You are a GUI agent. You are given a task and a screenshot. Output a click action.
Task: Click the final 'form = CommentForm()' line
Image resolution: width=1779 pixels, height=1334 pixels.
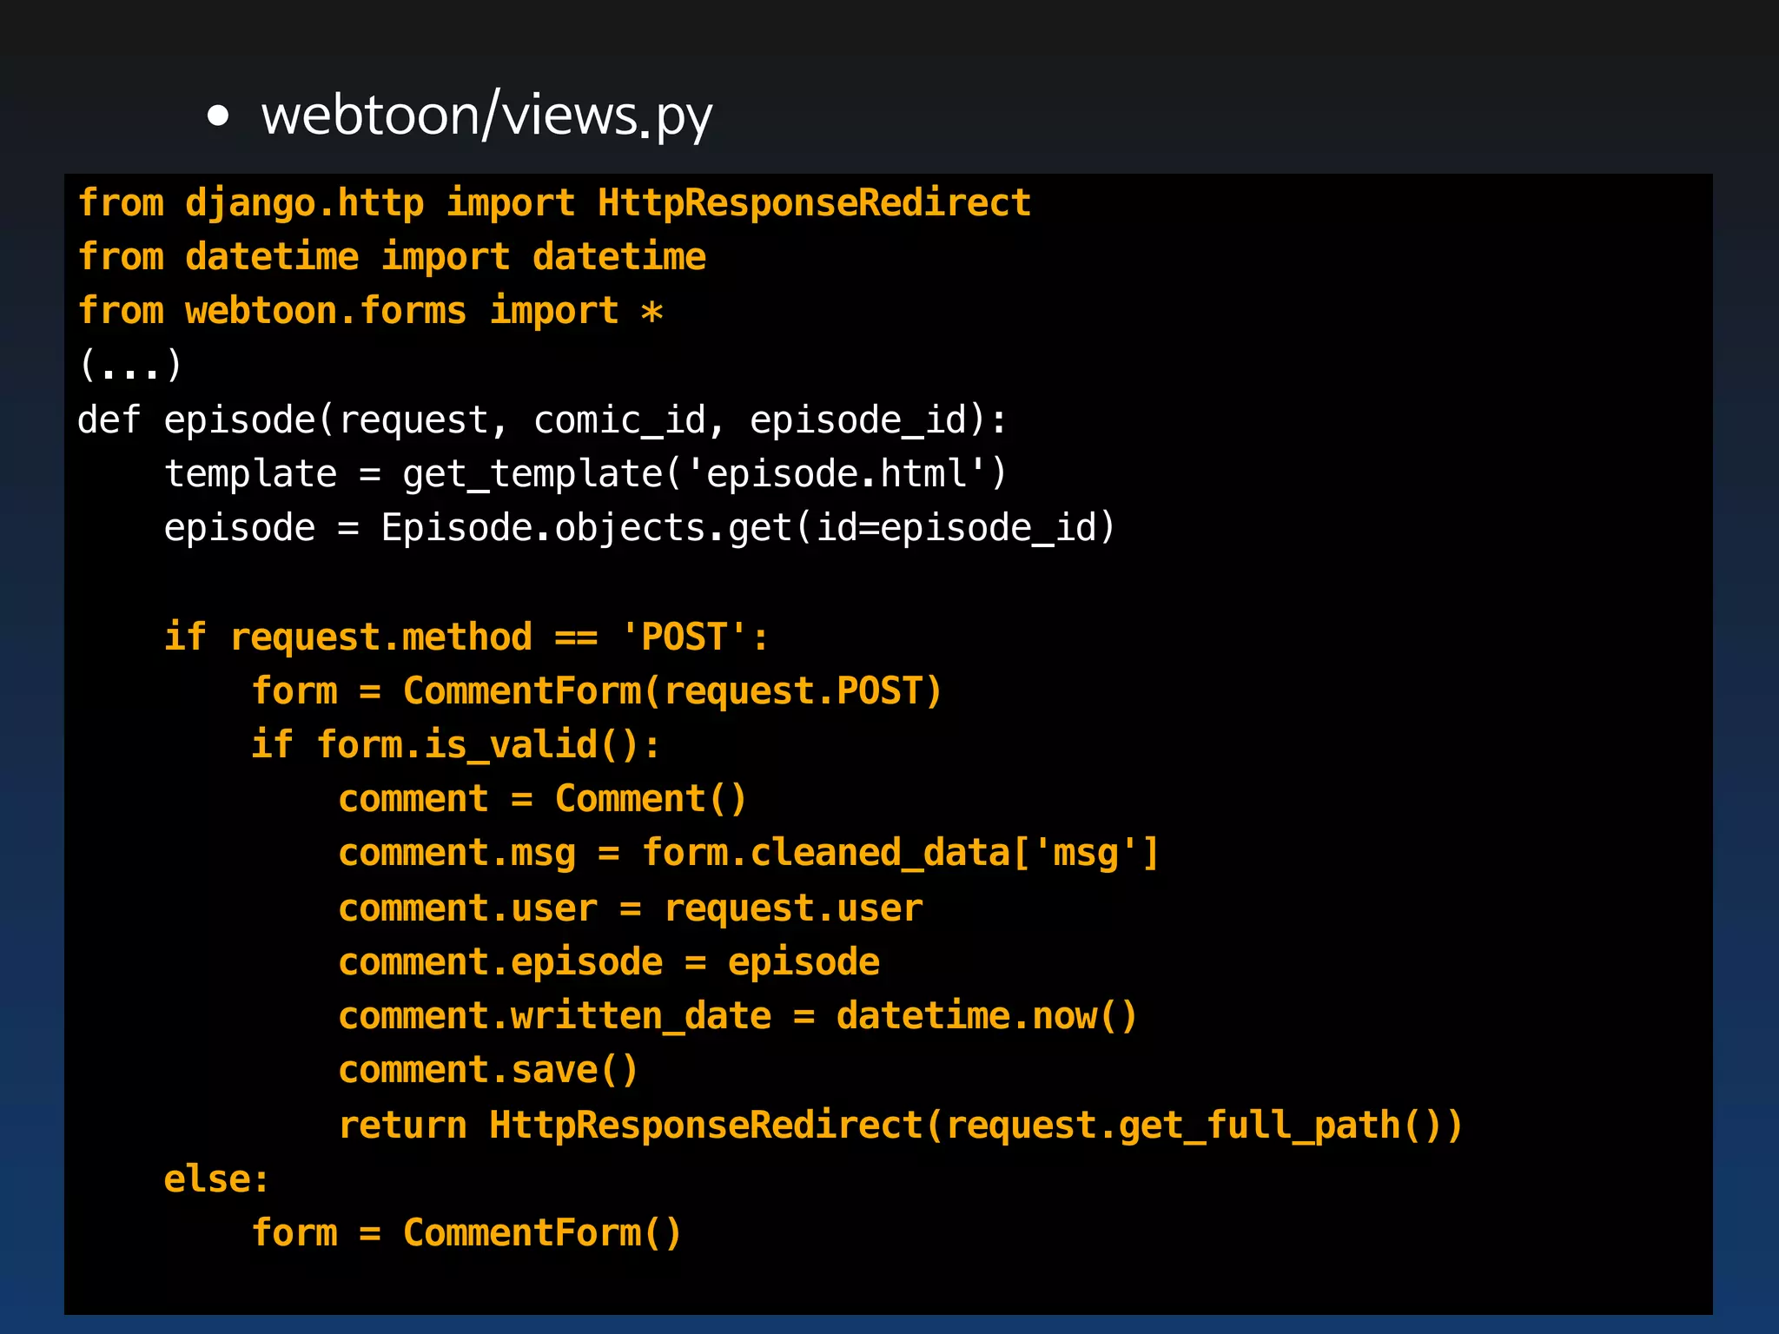[467, 1233]
